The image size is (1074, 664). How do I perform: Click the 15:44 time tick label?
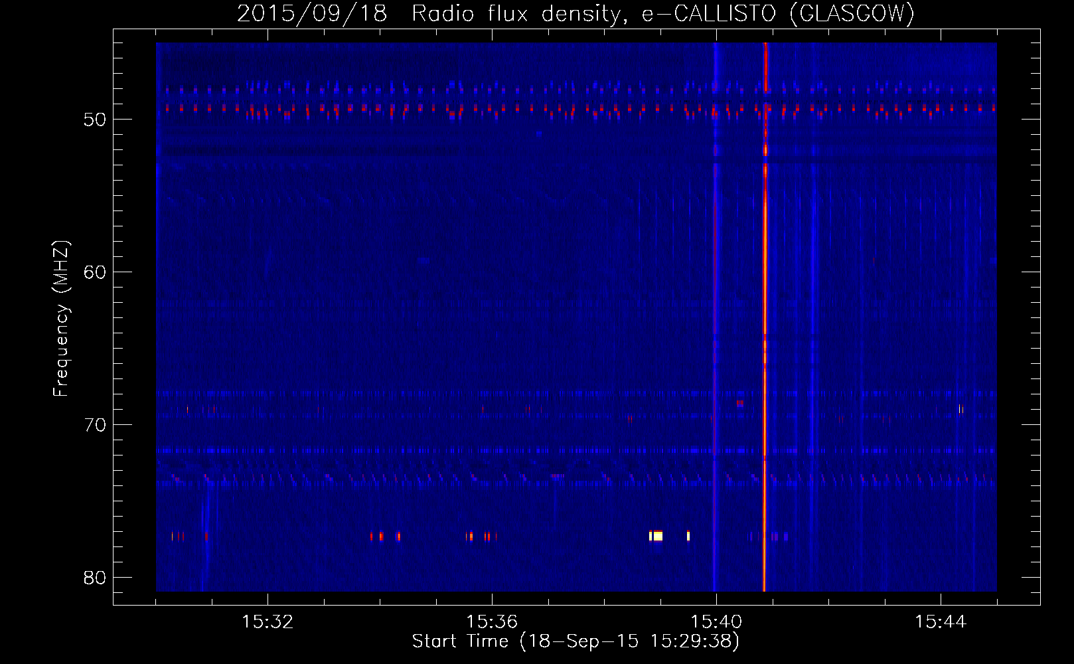click(x=940, y=622)
